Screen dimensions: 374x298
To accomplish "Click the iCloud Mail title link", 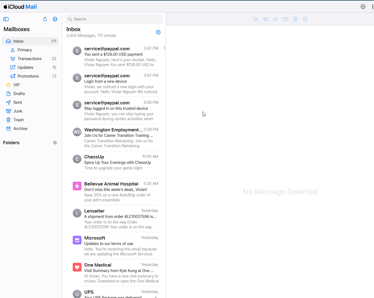I will (20, 7).
